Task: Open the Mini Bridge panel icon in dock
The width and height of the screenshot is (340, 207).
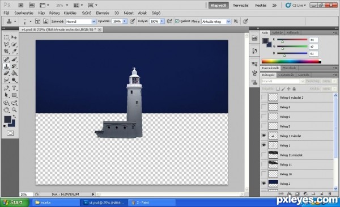Action: pos(254,38)
